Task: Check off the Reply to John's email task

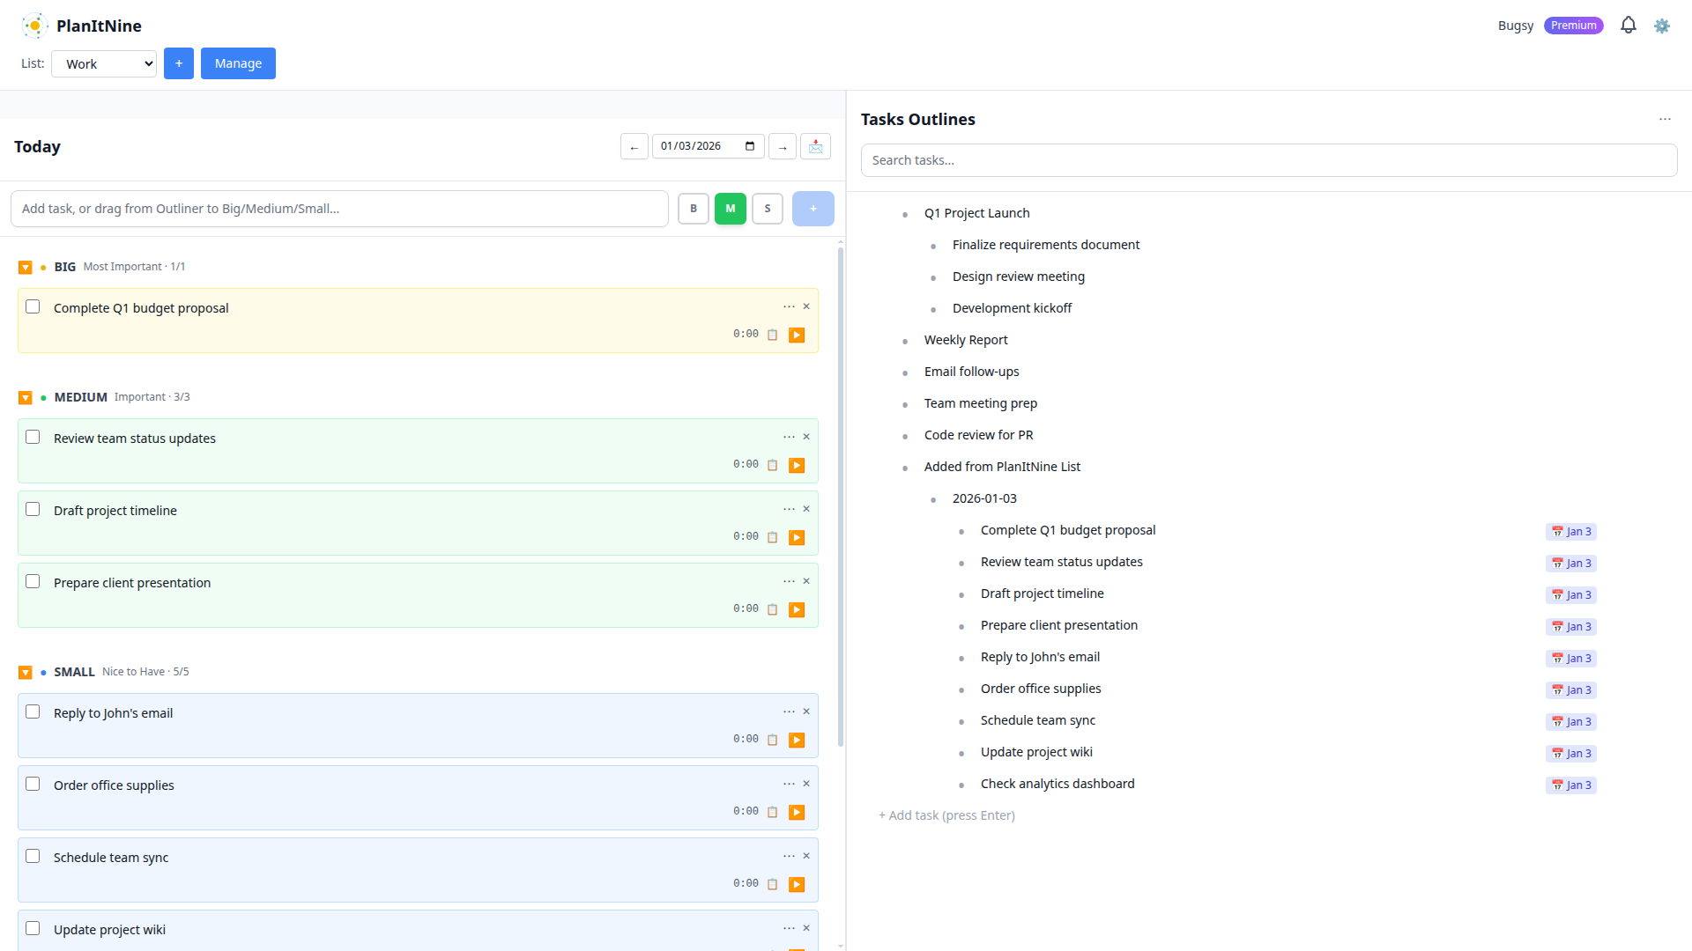Action: pyautogui.click(x=33, y=711)
